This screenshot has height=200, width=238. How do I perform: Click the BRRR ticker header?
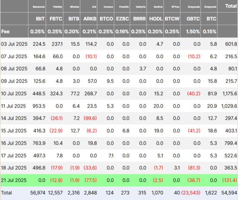point(139,19)
